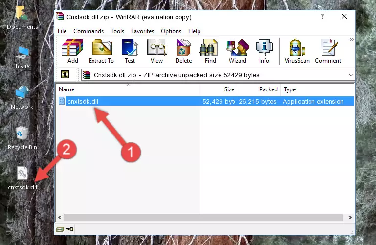
Task: Open the File menu
Action: tap(62, 31)
